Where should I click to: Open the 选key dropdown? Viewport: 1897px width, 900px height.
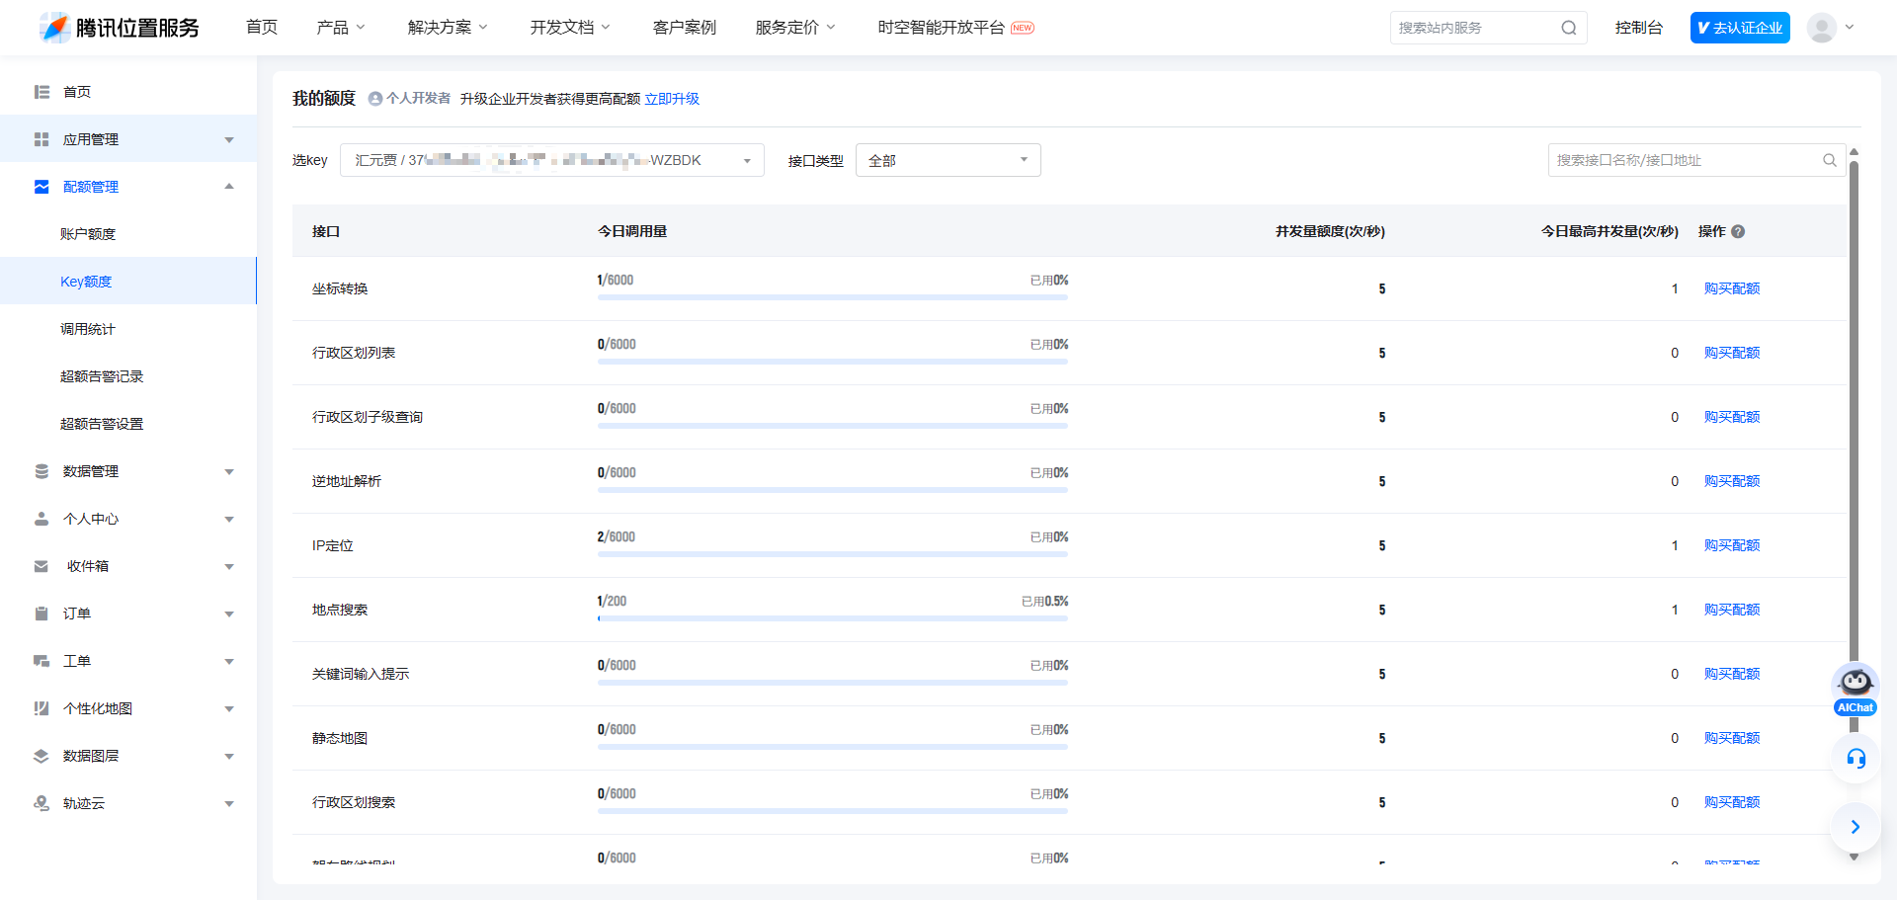coord(551,160)
